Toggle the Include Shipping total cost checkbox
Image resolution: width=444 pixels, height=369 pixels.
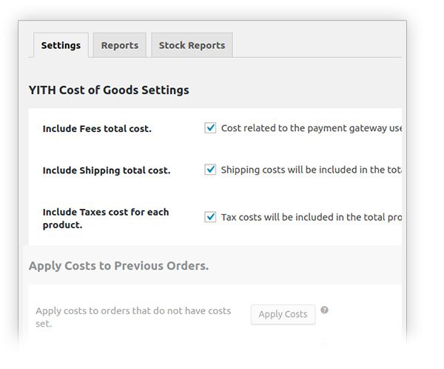[x=210, y=170]
